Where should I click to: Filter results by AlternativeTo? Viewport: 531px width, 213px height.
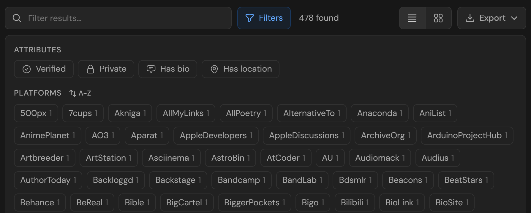(x=312, y=113)
